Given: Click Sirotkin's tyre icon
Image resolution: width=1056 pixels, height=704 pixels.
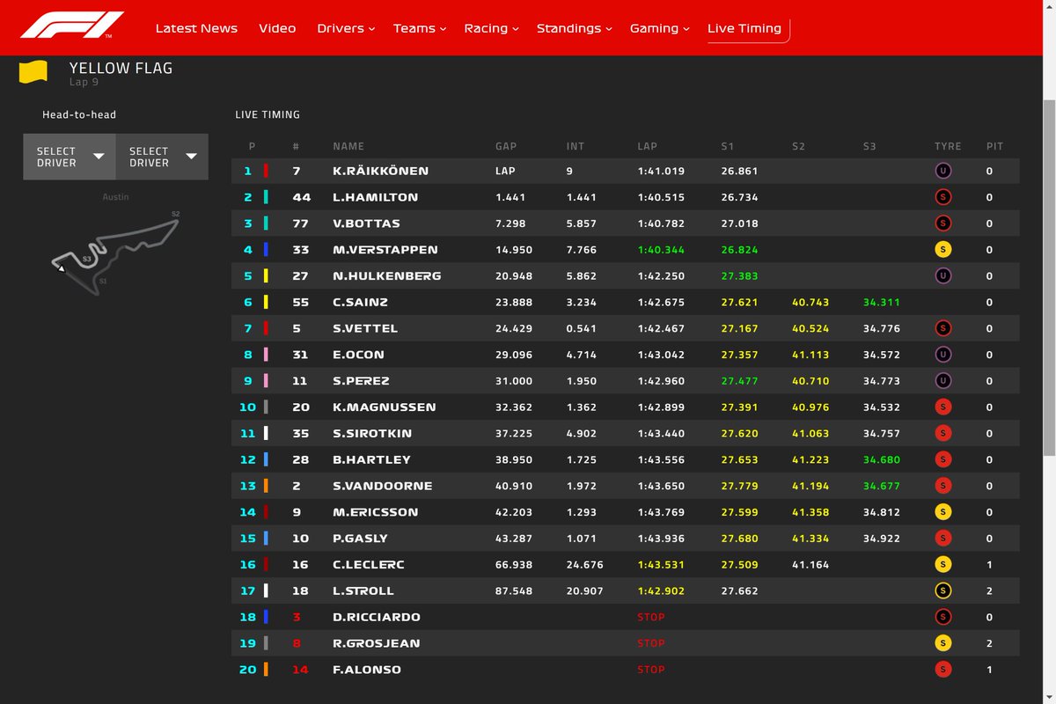Looking at the screenshot, I should click(x=942, y=433).
